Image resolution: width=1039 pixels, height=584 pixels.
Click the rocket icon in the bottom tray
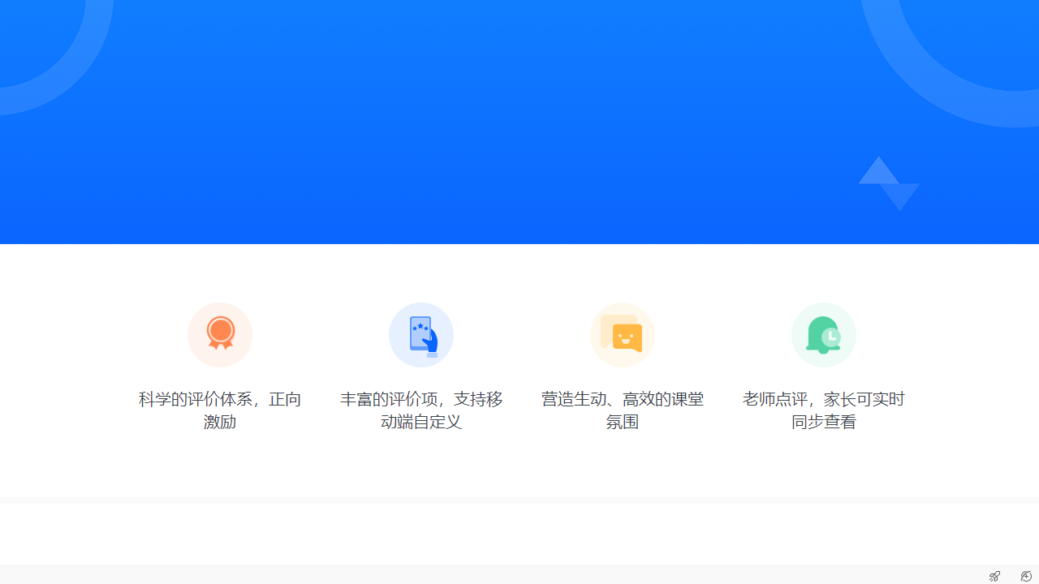tap(994, 576)
